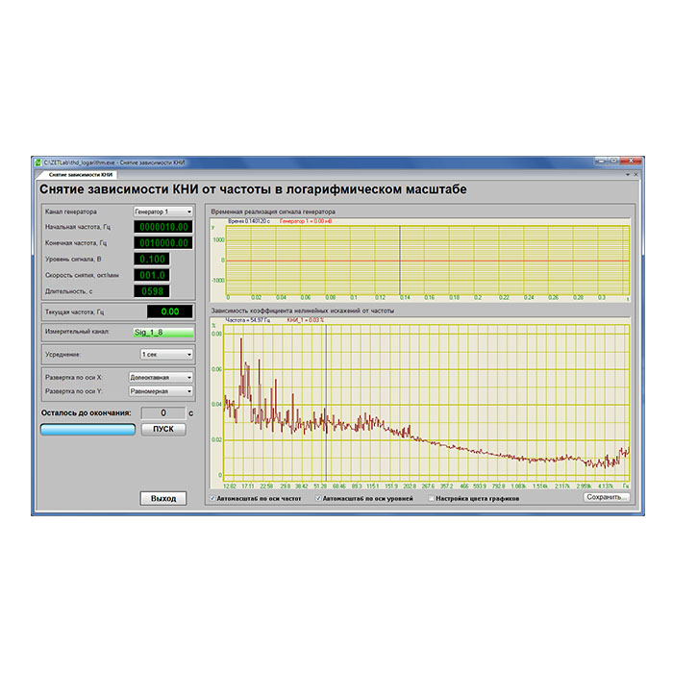This screenshot has width=673, height=673.
Task: Enable Настройка цвета графиков checkbox
Action: tap(432, 498)
